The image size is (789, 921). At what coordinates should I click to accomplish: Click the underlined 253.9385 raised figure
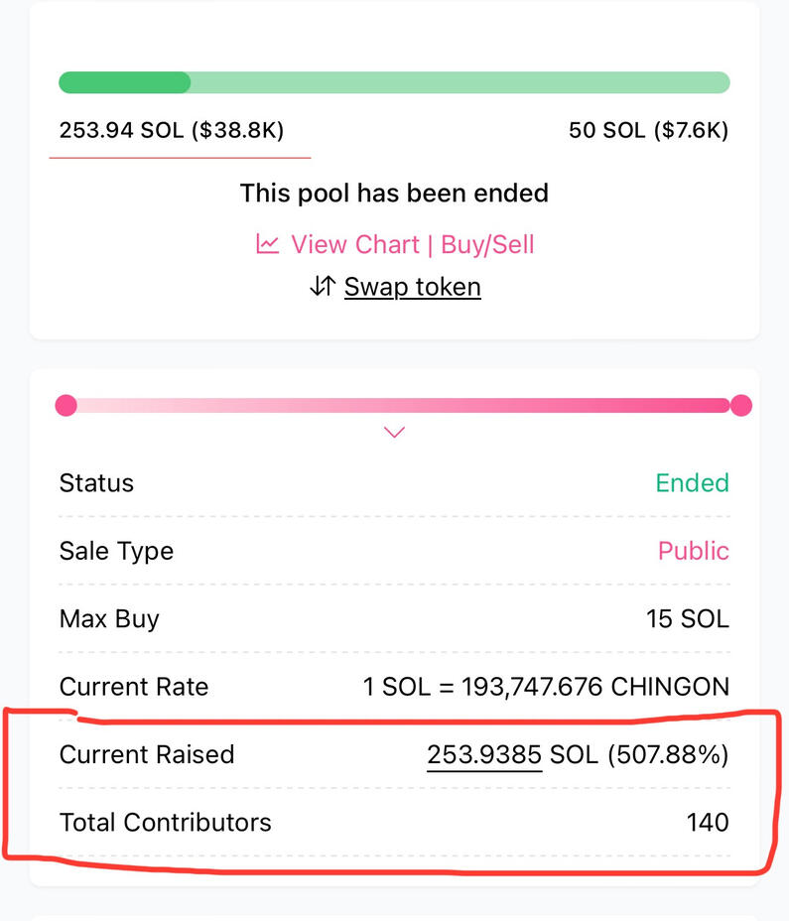coord(484,755)
